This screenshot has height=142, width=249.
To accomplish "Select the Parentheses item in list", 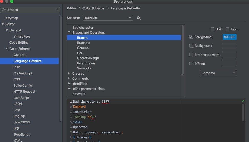I will 86,63.
